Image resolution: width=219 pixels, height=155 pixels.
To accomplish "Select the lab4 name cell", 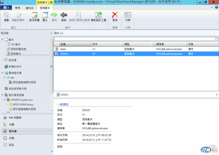I will pyautogui.click(x=63, y=49).
